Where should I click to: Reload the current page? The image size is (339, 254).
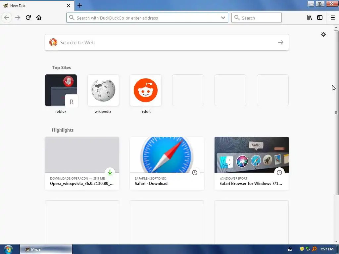(x=28, y=18)
